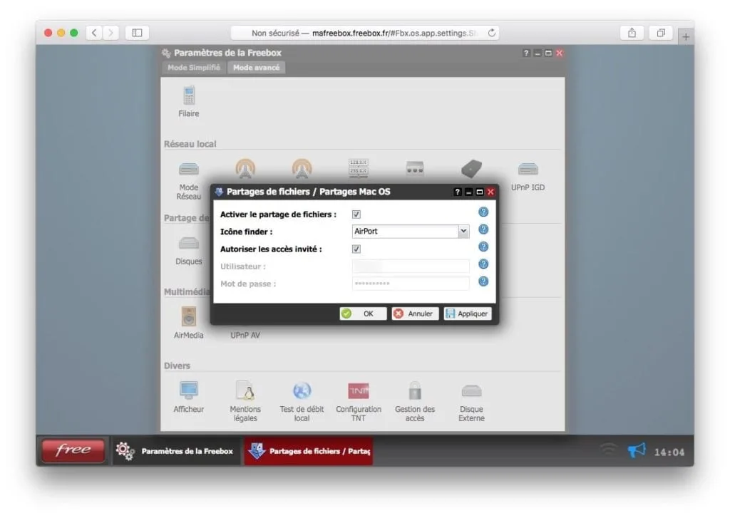Click the Mot de passe field
The height and width of the screenshot is (518, 730).
tap(411, 284)
